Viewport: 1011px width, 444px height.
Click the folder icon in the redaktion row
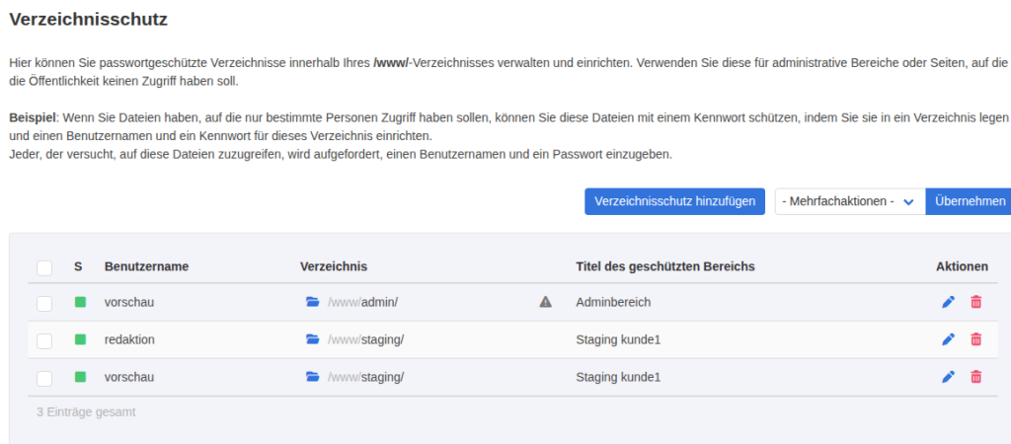coord(313,339)
